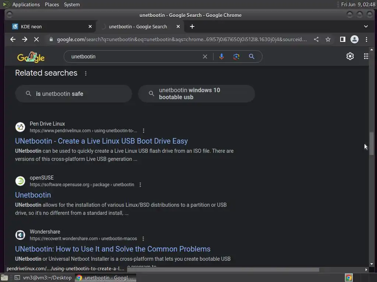
Task: Open the Chrome profile avatar
Action: pos(355,39)
